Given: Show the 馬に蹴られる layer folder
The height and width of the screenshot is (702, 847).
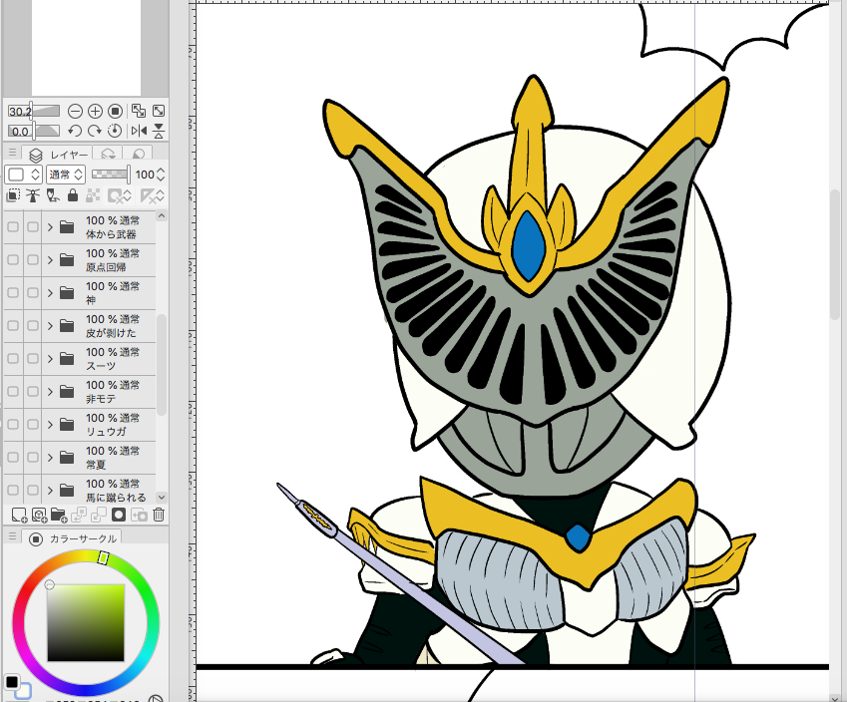Looking at the screenshot, I should click(x=13, y=491).
